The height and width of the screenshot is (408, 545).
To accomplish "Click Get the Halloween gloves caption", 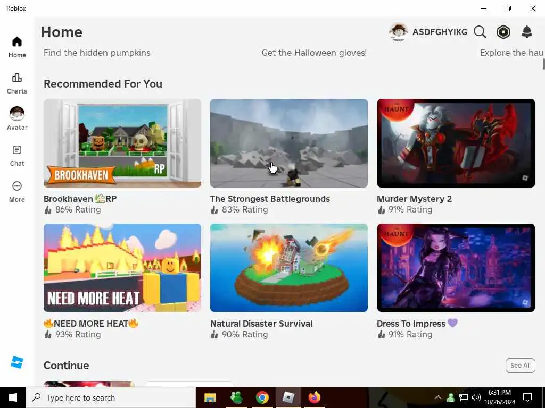I will pos(314,53).
